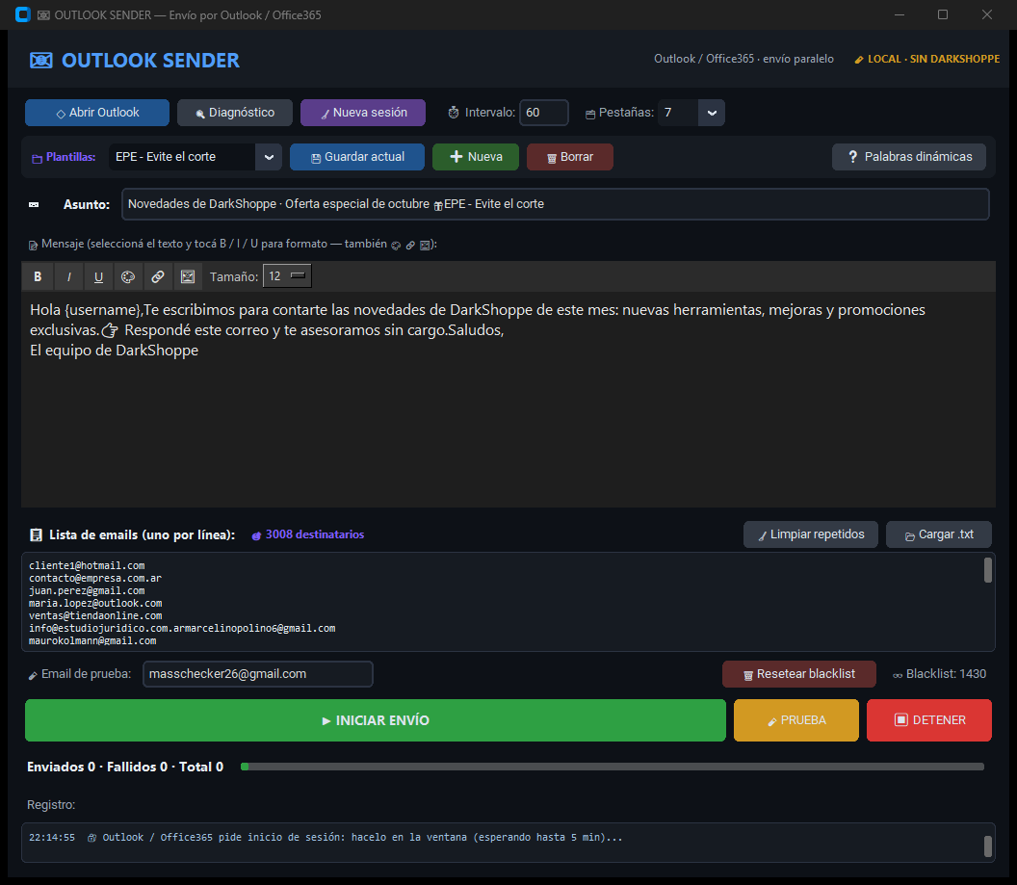Send a test with PRUEBA button
Screen dimensions: 1017x885
(795, 720)
